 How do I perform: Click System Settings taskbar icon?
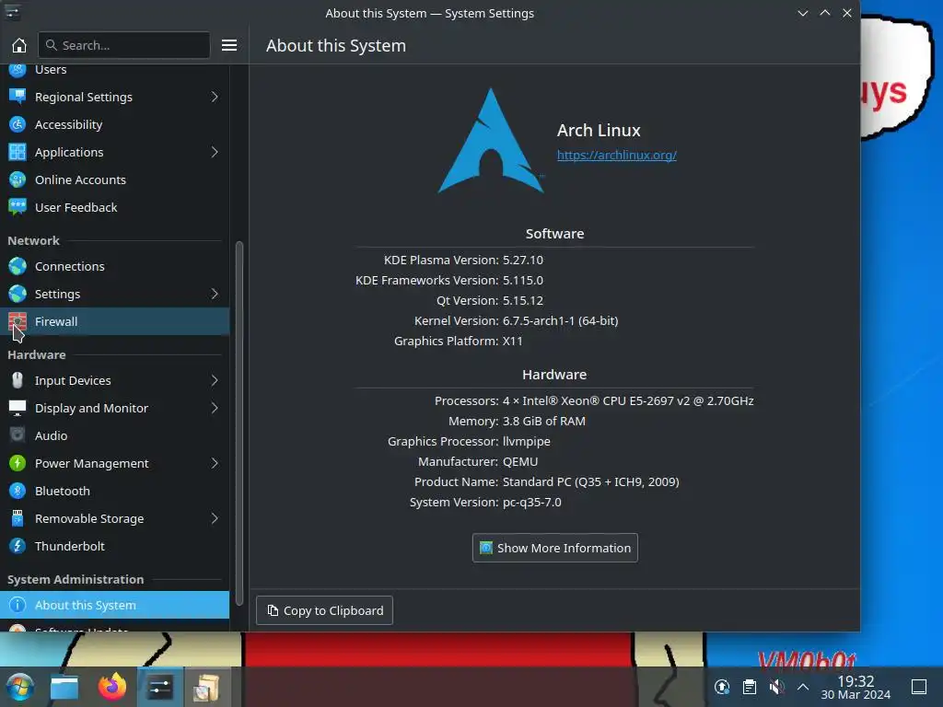[x=160, y=687]
